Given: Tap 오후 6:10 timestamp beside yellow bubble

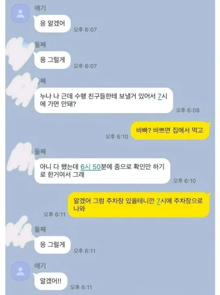Looking at the screenshot, I should [117, 136].
